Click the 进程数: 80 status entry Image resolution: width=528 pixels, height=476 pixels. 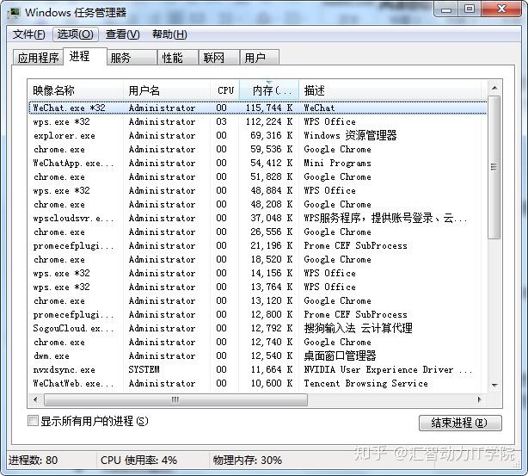(33, 461)
